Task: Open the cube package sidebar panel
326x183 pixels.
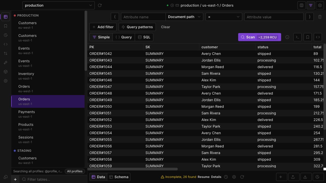Action: pos(6,72)
